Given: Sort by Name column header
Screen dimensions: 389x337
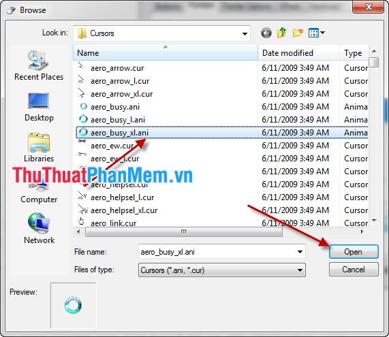Looking at the screenshot, I should point(166,52).
